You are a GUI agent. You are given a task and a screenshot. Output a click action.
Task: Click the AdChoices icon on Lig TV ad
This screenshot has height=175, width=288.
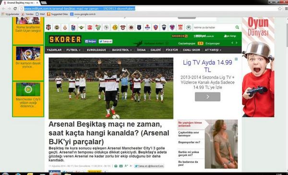click(236, 59)
